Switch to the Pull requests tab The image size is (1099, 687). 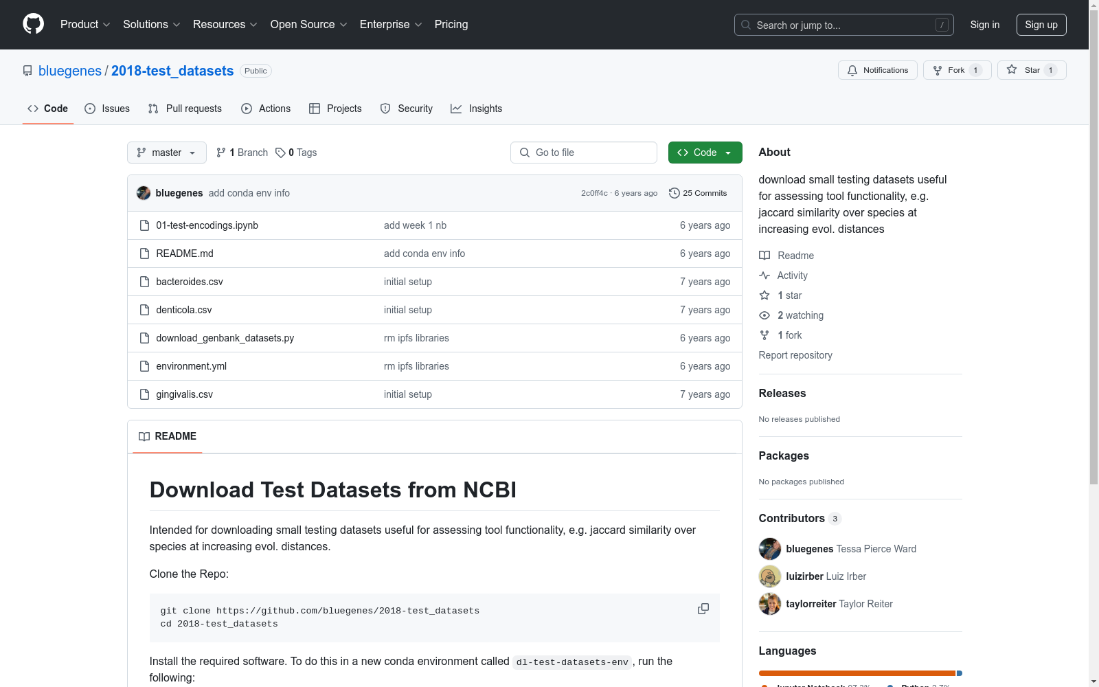(185, 109)
